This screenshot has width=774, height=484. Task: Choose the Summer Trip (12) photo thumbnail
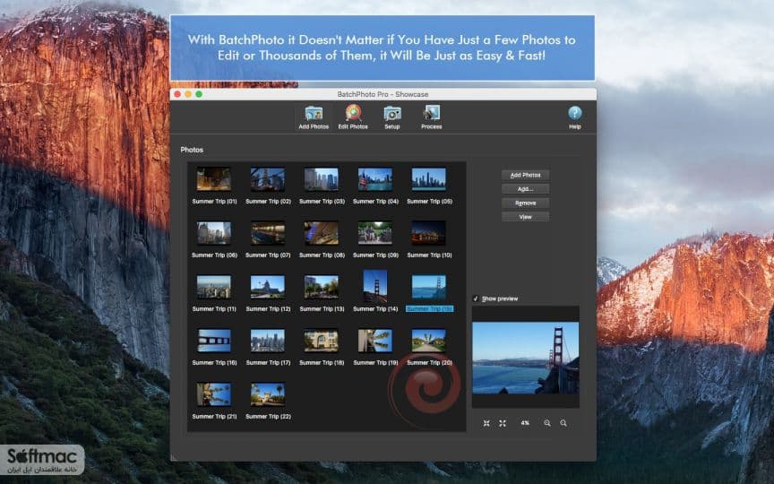pyautogui.click(x=268, y=287)
